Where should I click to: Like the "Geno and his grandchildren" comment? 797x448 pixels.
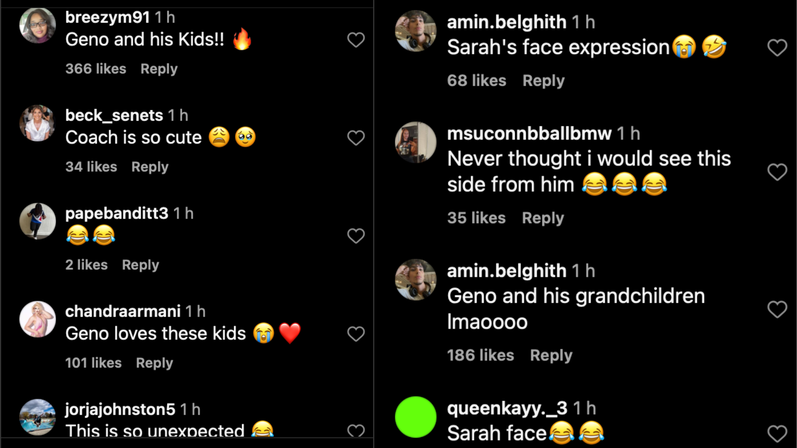coord(777,309)
